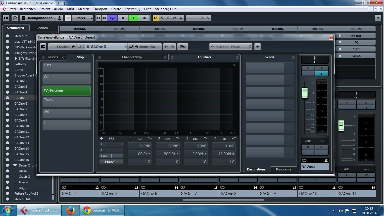Toggle visibility dot for GAOne 7
This screenshot has height=216, width=384.
click(x=8, y=109)
